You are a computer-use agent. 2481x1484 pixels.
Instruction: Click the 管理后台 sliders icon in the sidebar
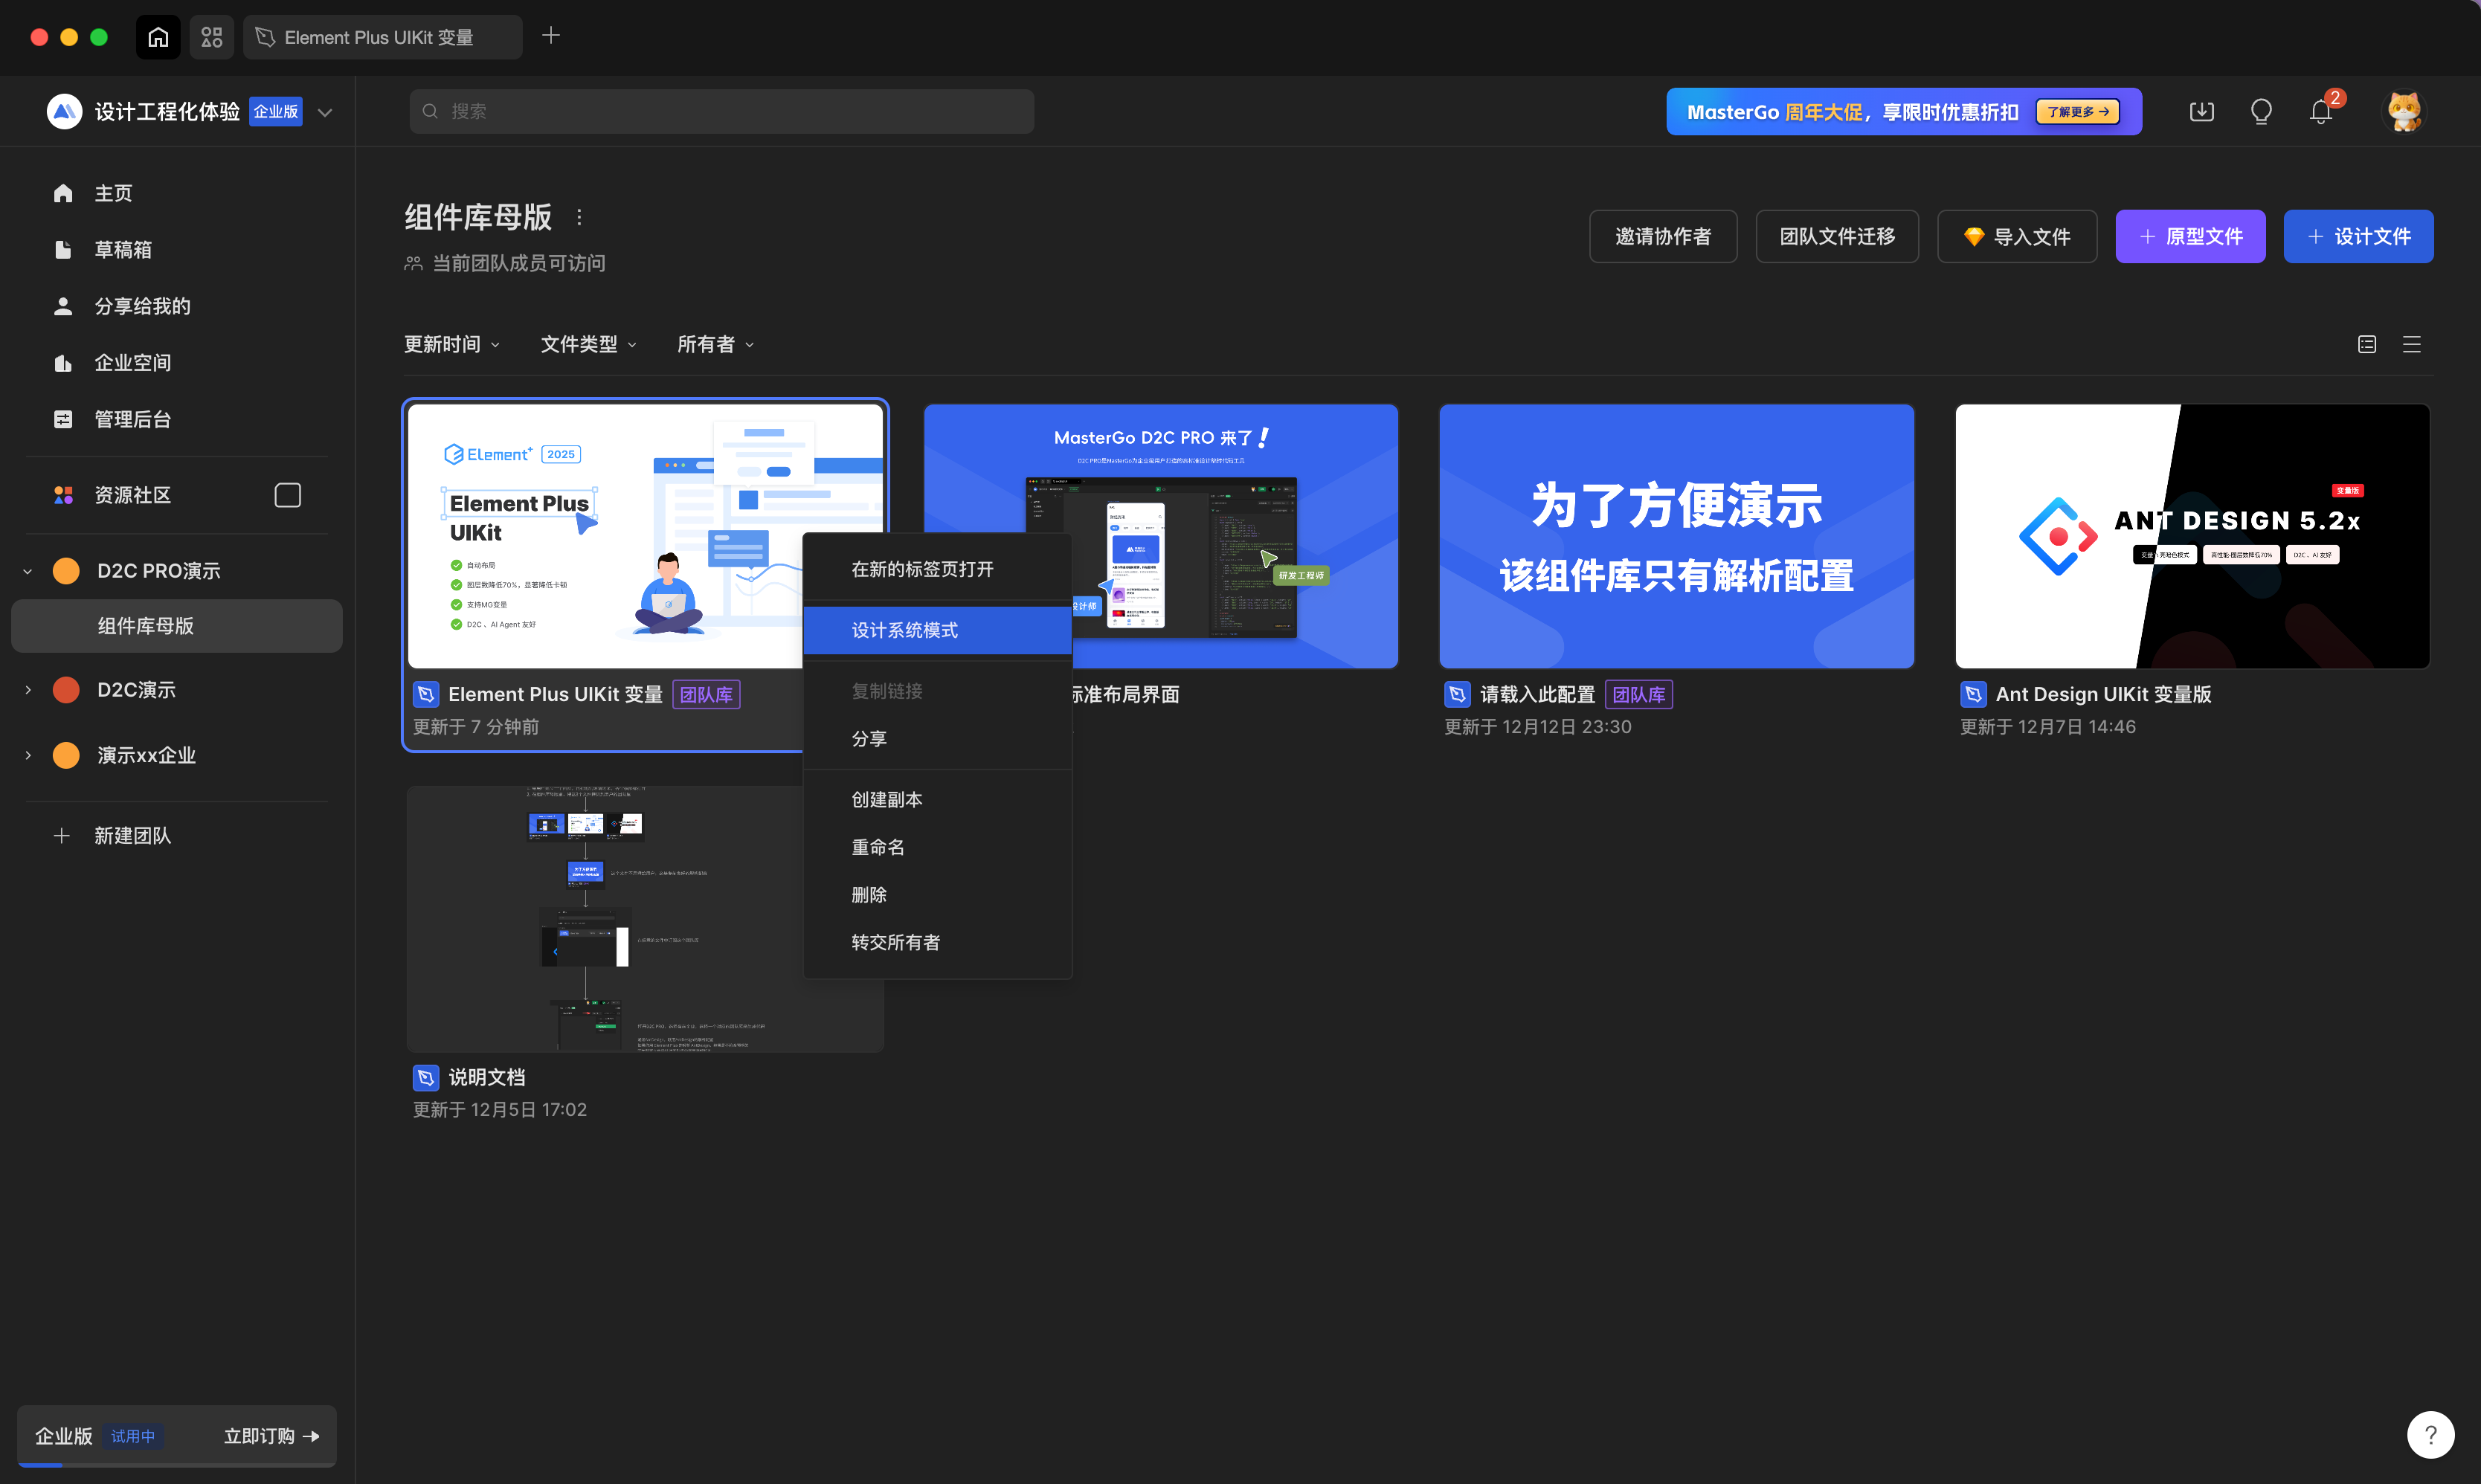pyautogui.click(x=63, y=419)
